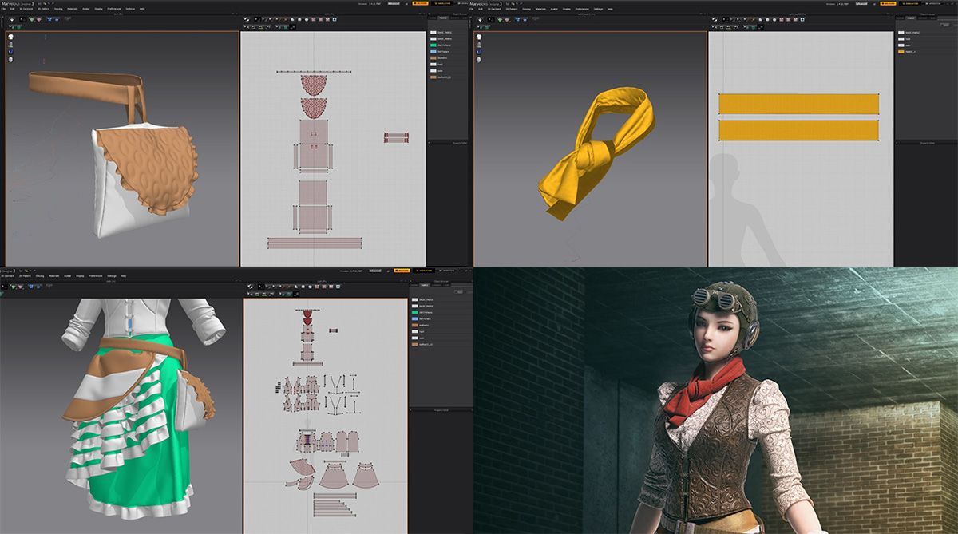The width and height of the screenshot is (958, 534).
Task: Click the mannequin head icon in top-left 3D viewport
Action: (10, 60)
